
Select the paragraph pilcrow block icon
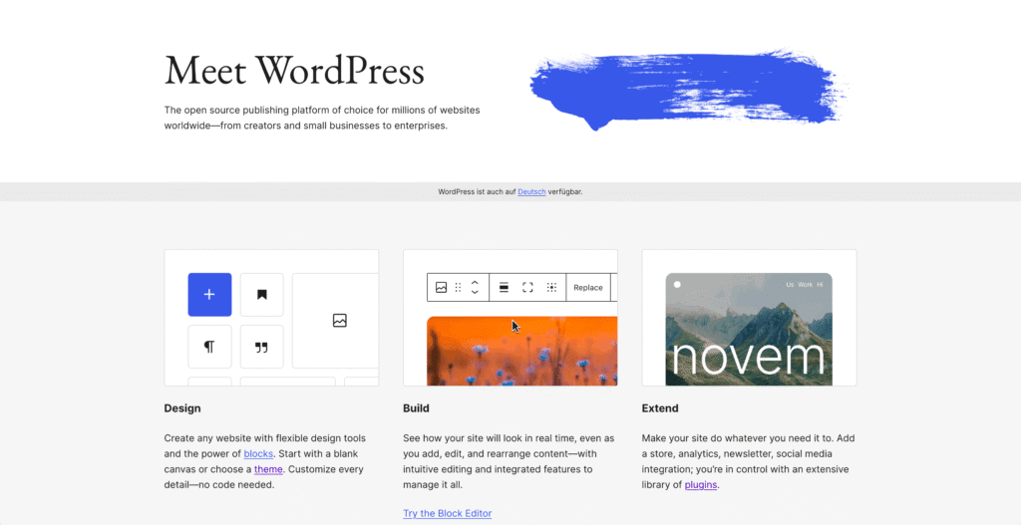(209, 347)
